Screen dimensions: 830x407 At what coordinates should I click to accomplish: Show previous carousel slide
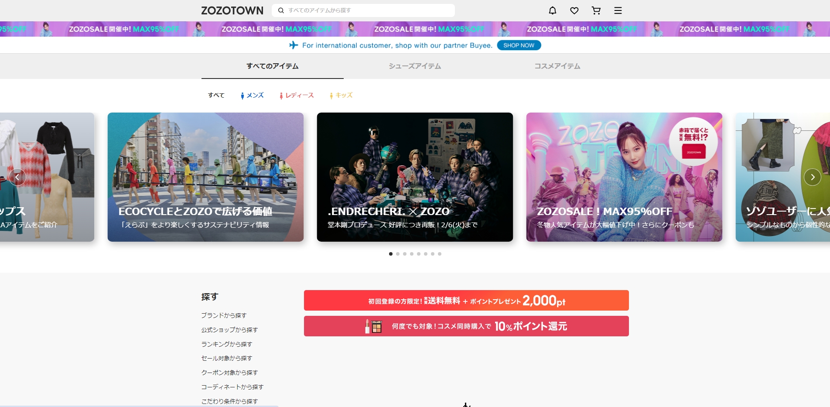click(17, 177)
